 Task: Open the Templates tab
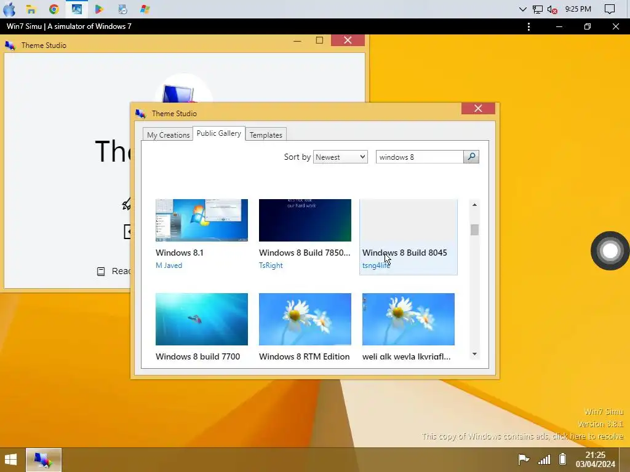tap(266, 135)
